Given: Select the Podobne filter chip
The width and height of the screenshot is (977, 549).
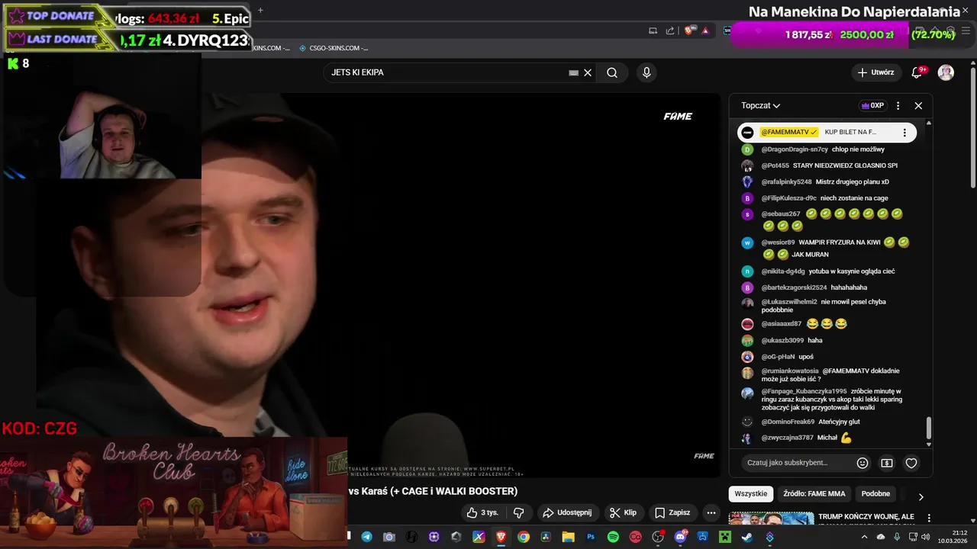Looking at the screenshot, I should [x=875, y=493].
